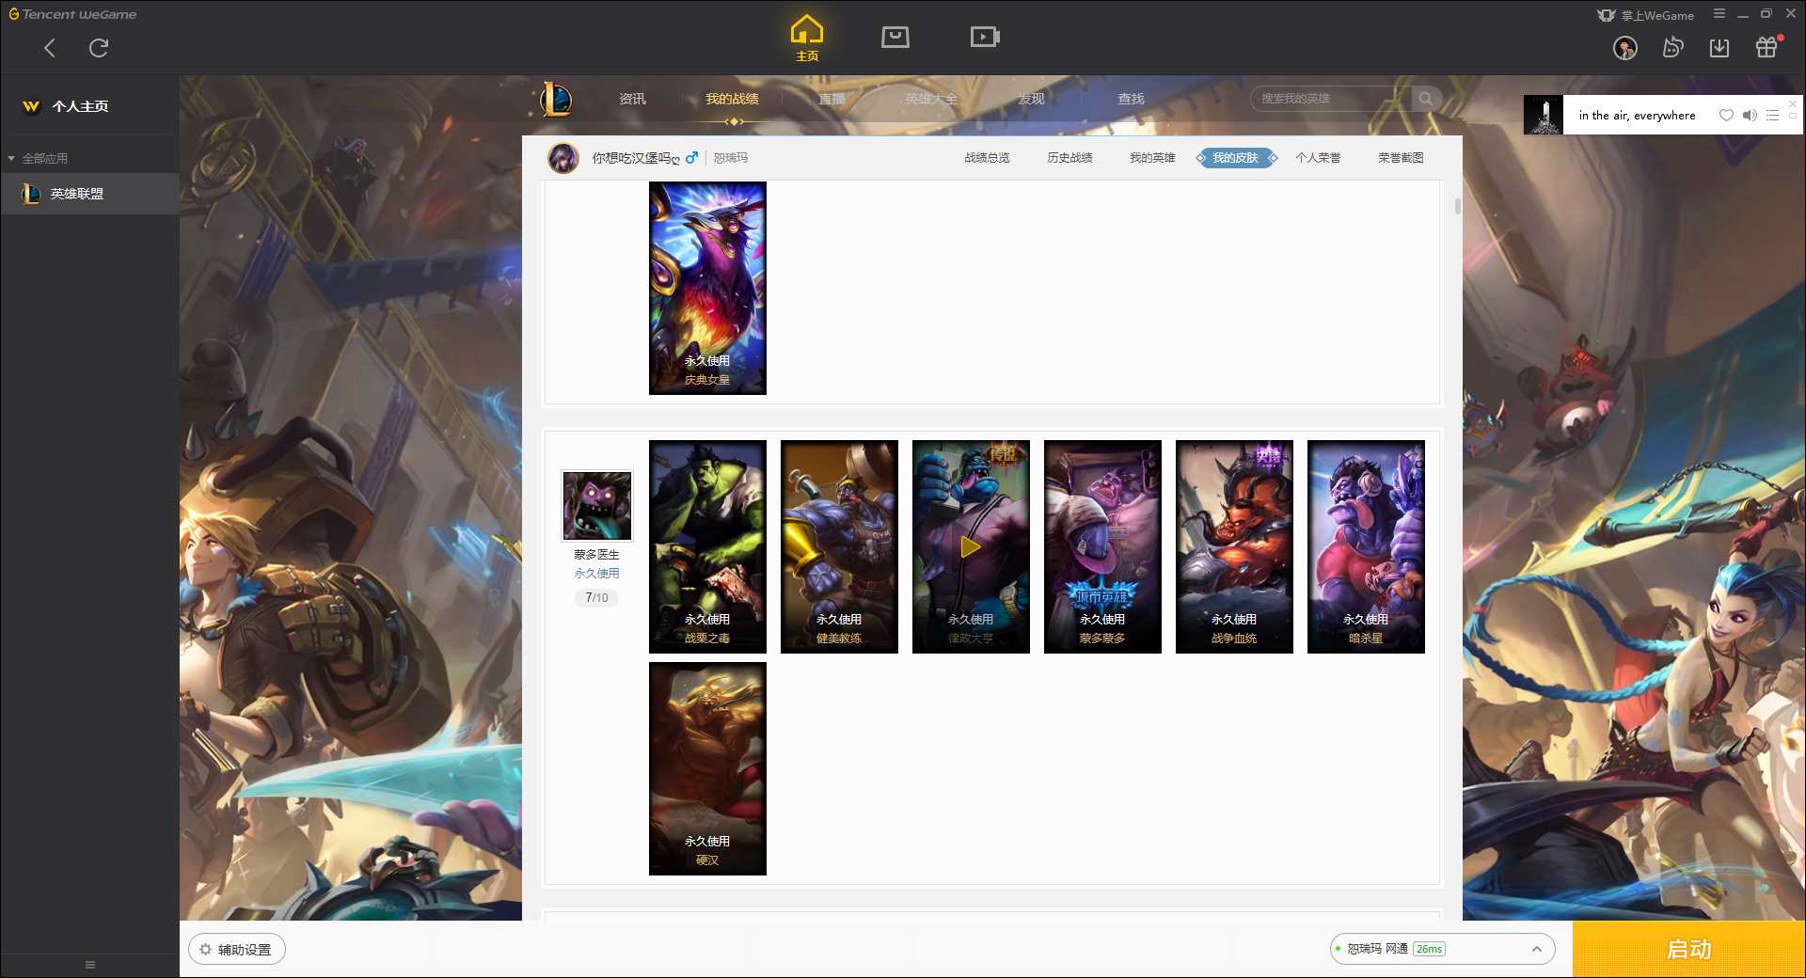Select 英雄联盟 in sidebar
Viewport: 1806px width, 978px height.
point(89,194)
